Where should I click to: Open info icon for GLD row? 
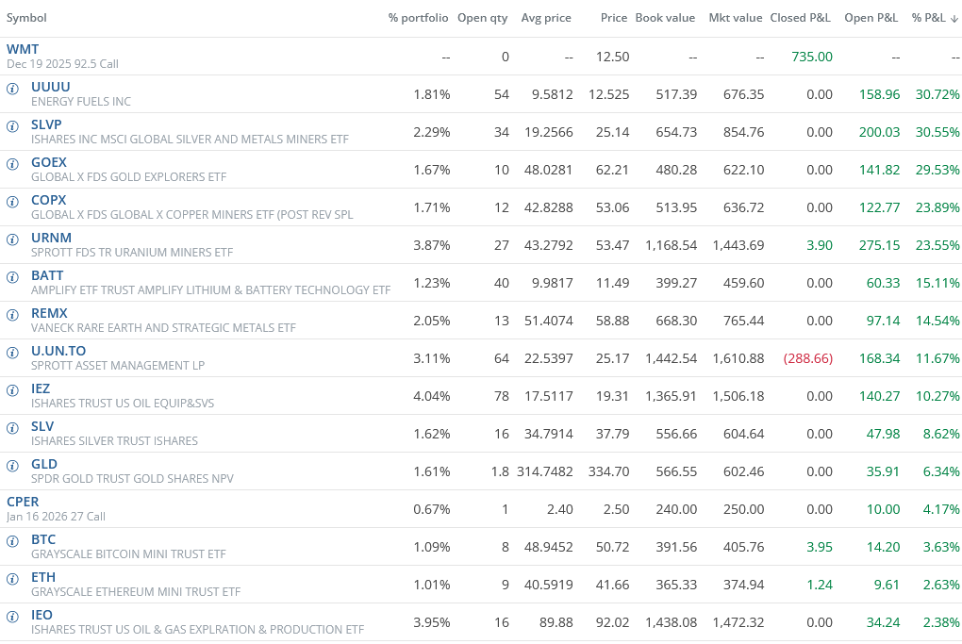coord(12,466)
